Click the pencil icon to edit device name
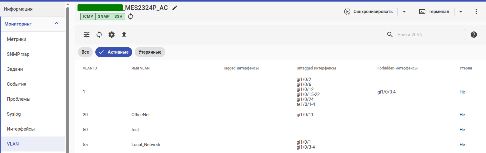486x153 pixels. pos(175,8)
